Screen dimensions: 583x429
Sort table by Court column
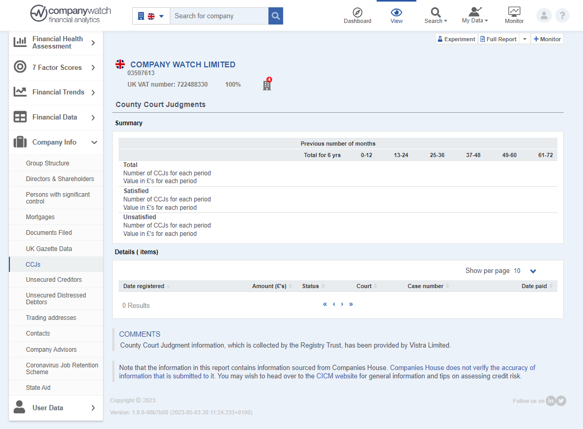click(367, 286)
